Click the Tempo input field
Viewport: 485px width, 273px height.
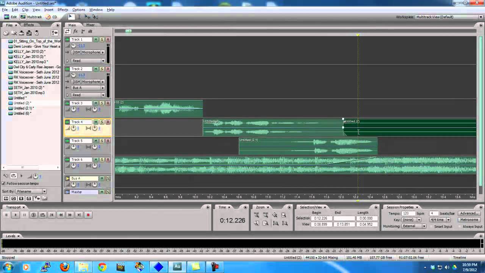click(x=408, y=213)
